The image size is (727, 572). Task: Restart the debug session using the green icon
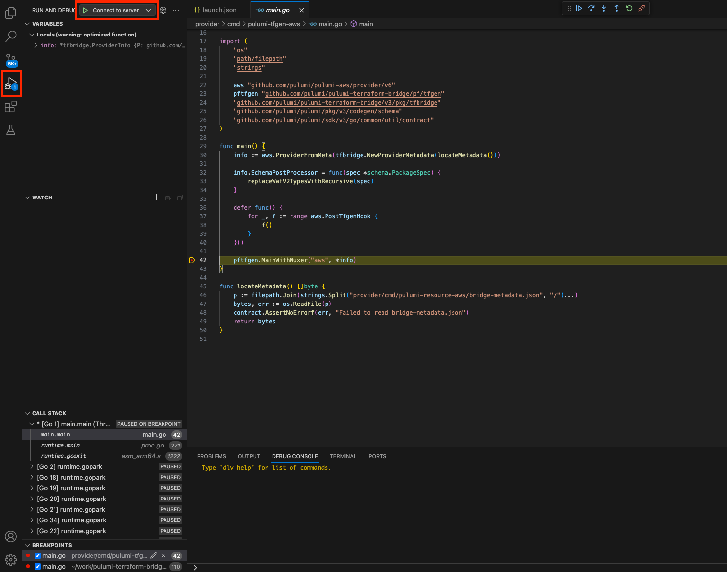(x=629, y=8)
